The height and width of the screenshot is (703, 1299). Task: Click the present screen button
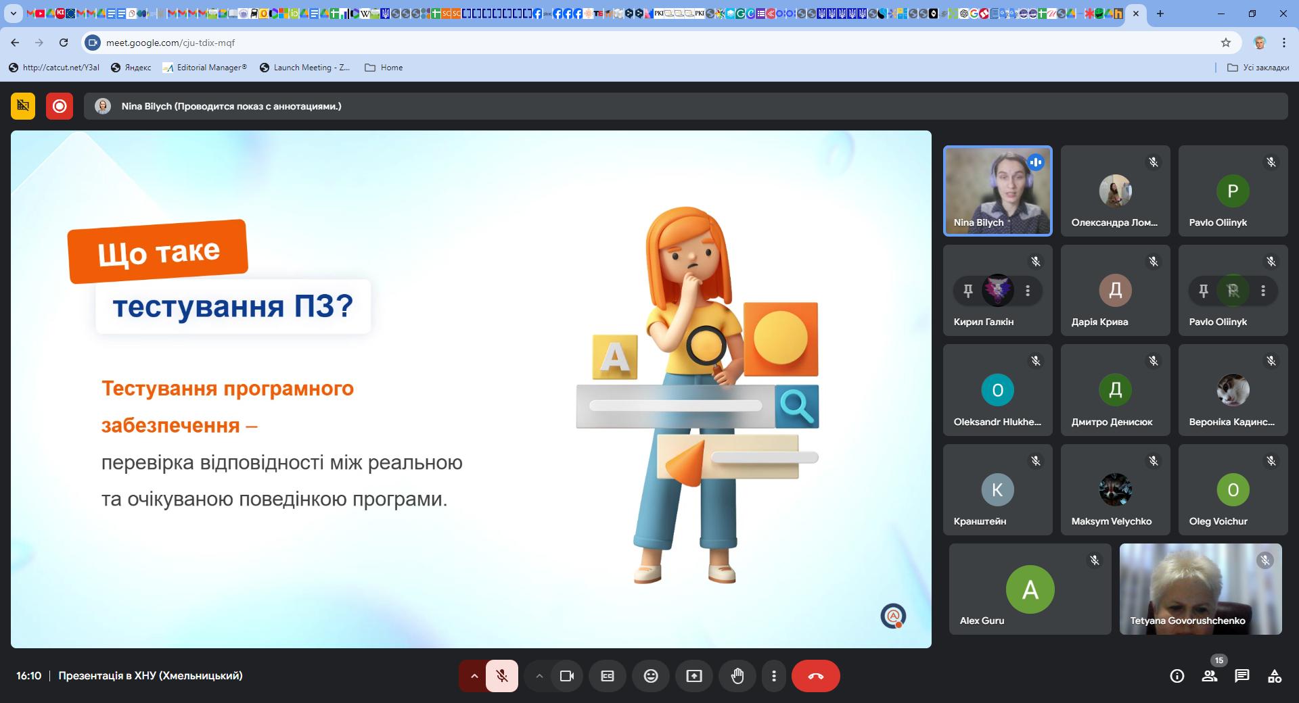click(x=694, y=676)
